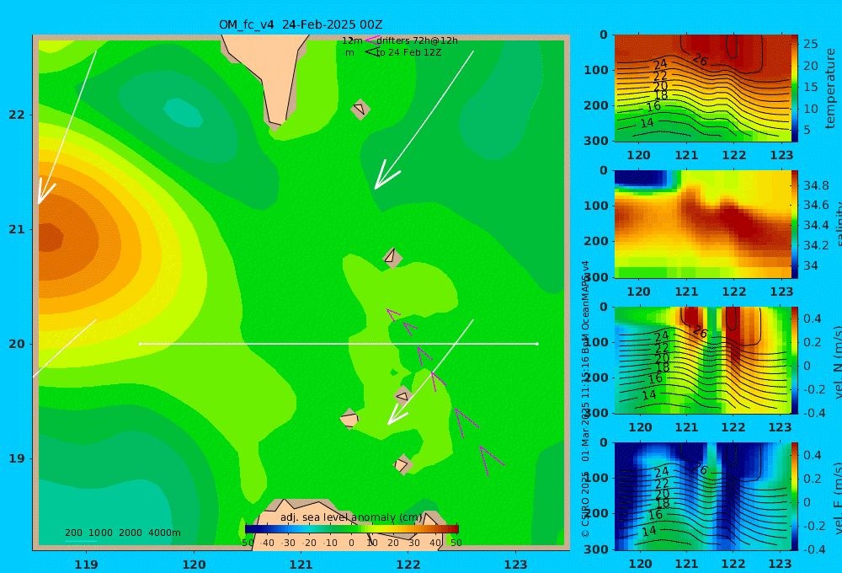Select the 'drifters 72h@12h' legend text
842x573 pixels.
click(417, 40)
